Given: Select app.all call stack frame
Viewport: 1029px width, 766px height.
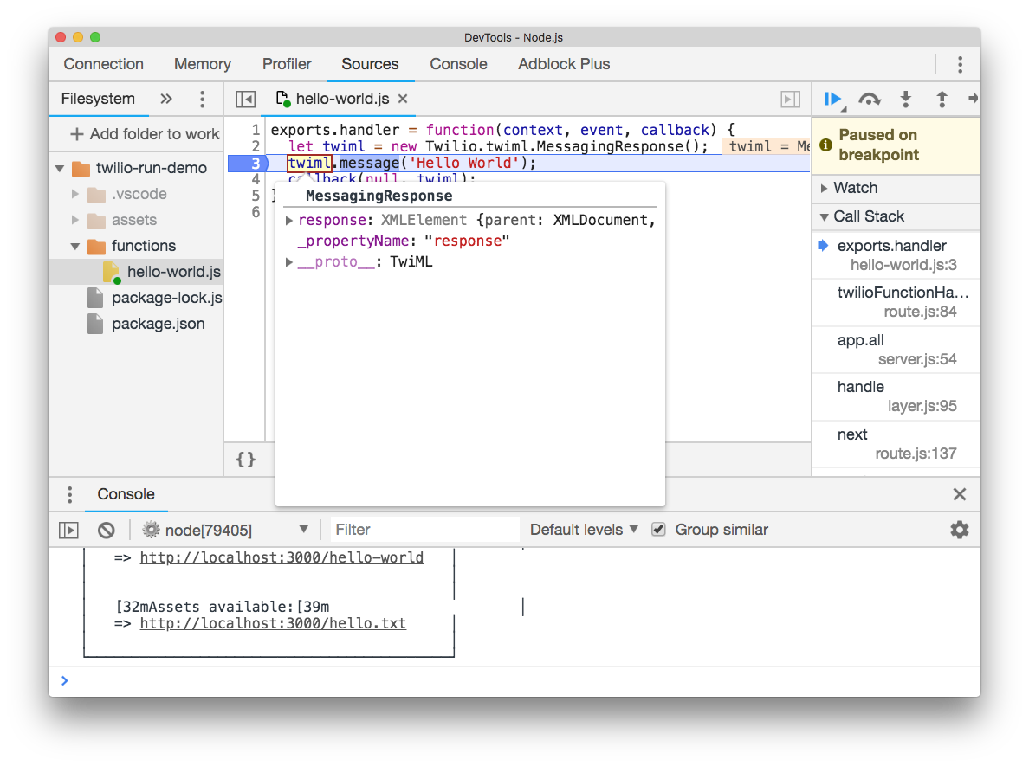Looking at the screenshot, I should point(896,350).
